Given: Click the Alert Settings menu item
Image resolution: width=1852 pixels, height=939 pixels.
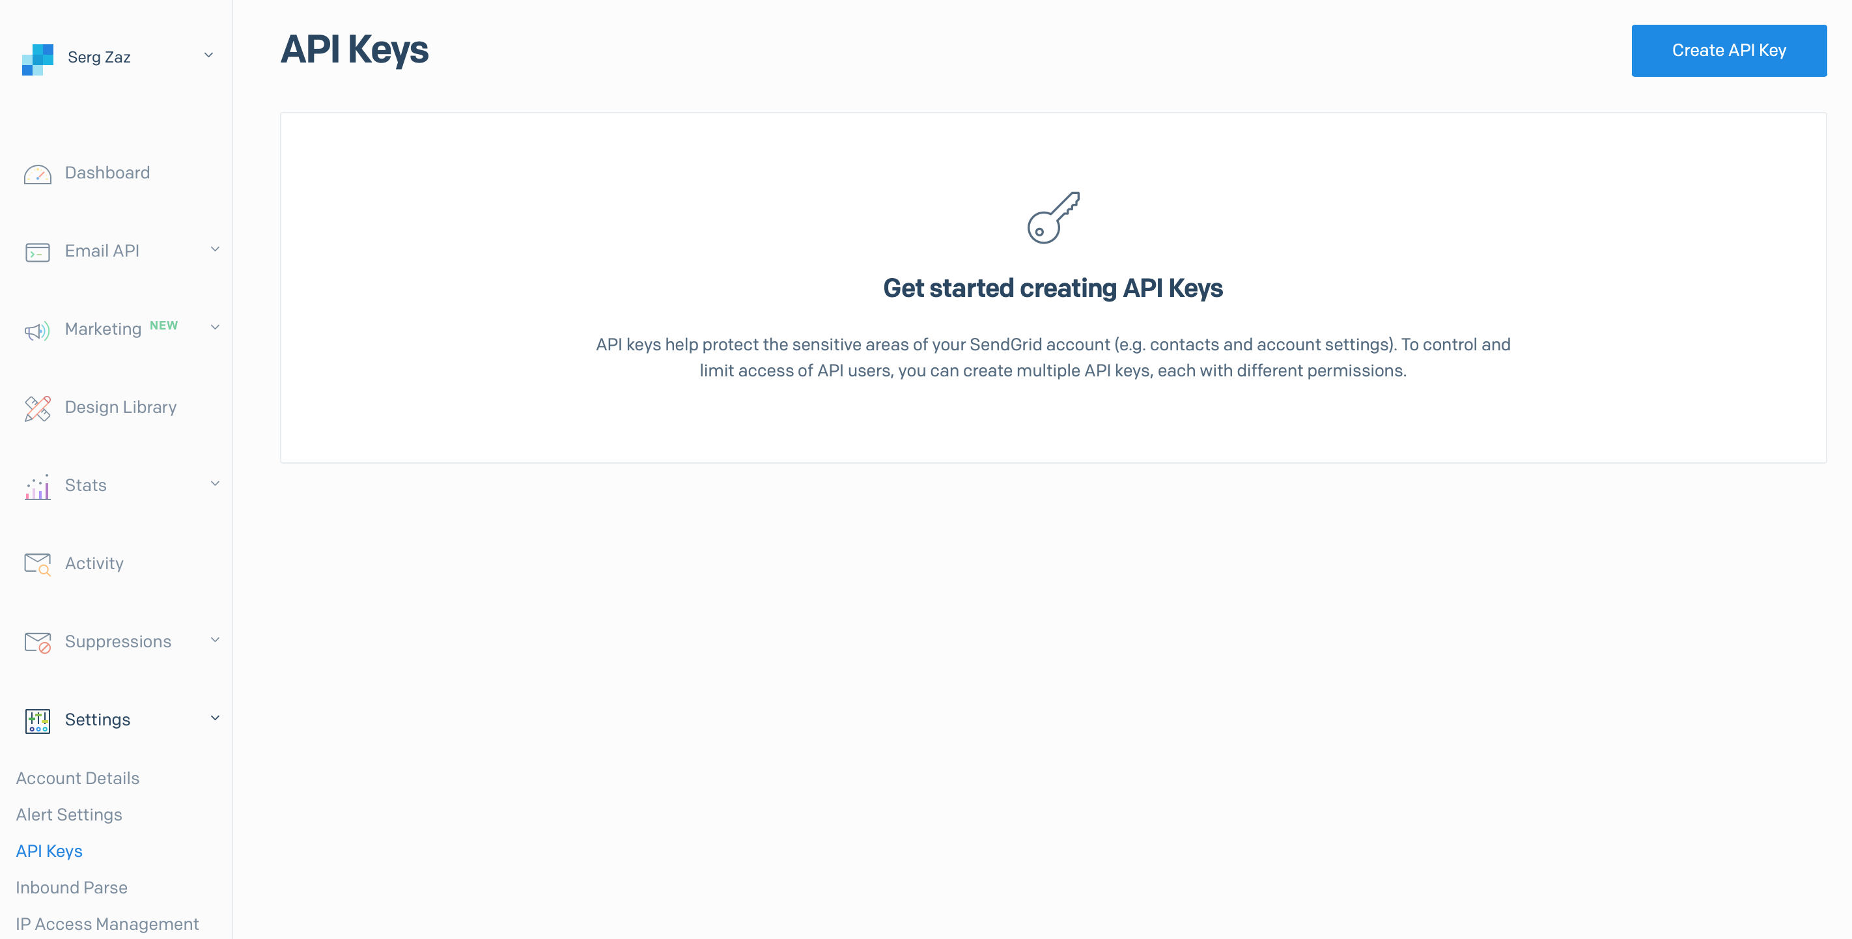Looking at the screenshot, I should (x=70, y=815).
